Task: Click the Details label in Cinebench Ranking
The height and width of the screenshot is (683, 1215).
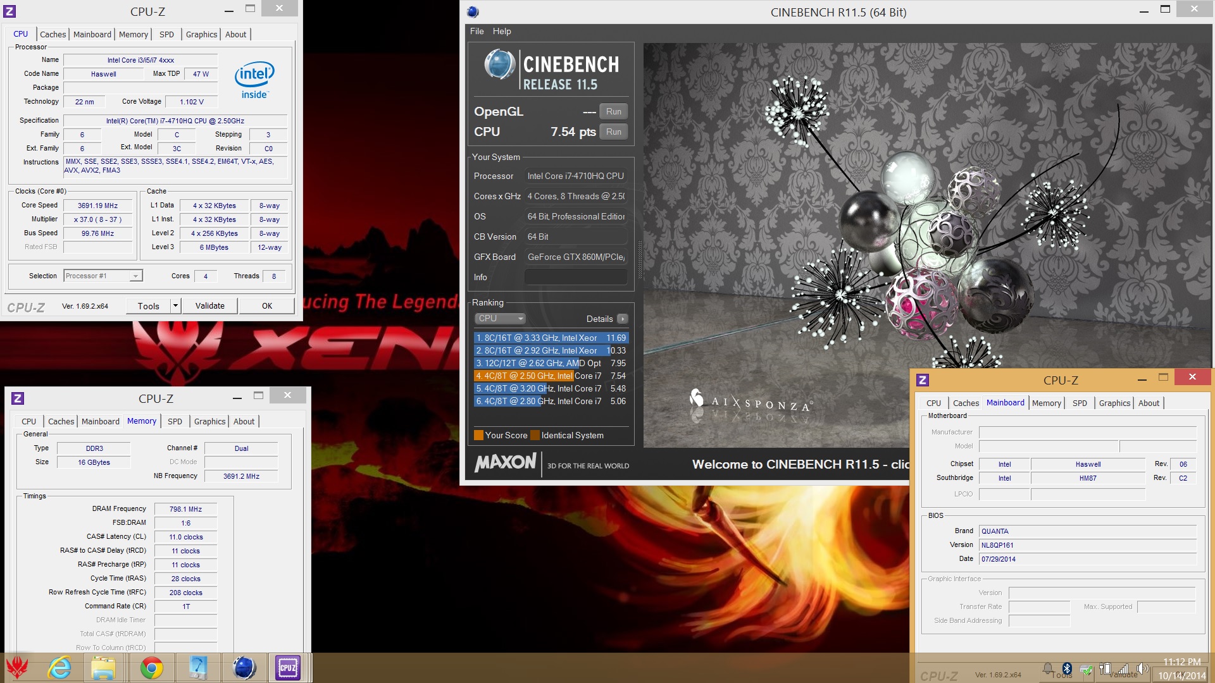Action: coord(599,319)
